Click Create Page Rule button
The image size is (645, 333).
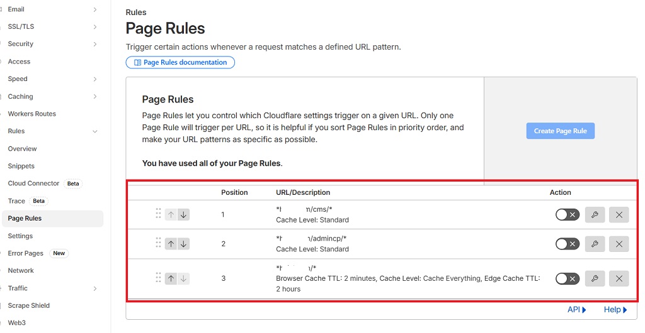(x=560, y=131)
